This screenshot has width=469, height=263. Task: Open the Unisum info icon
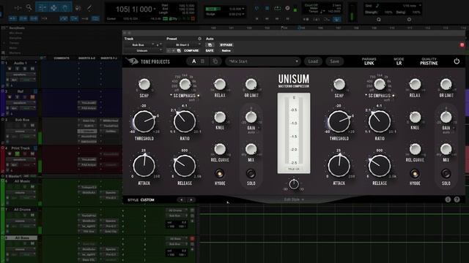point(448,199)
